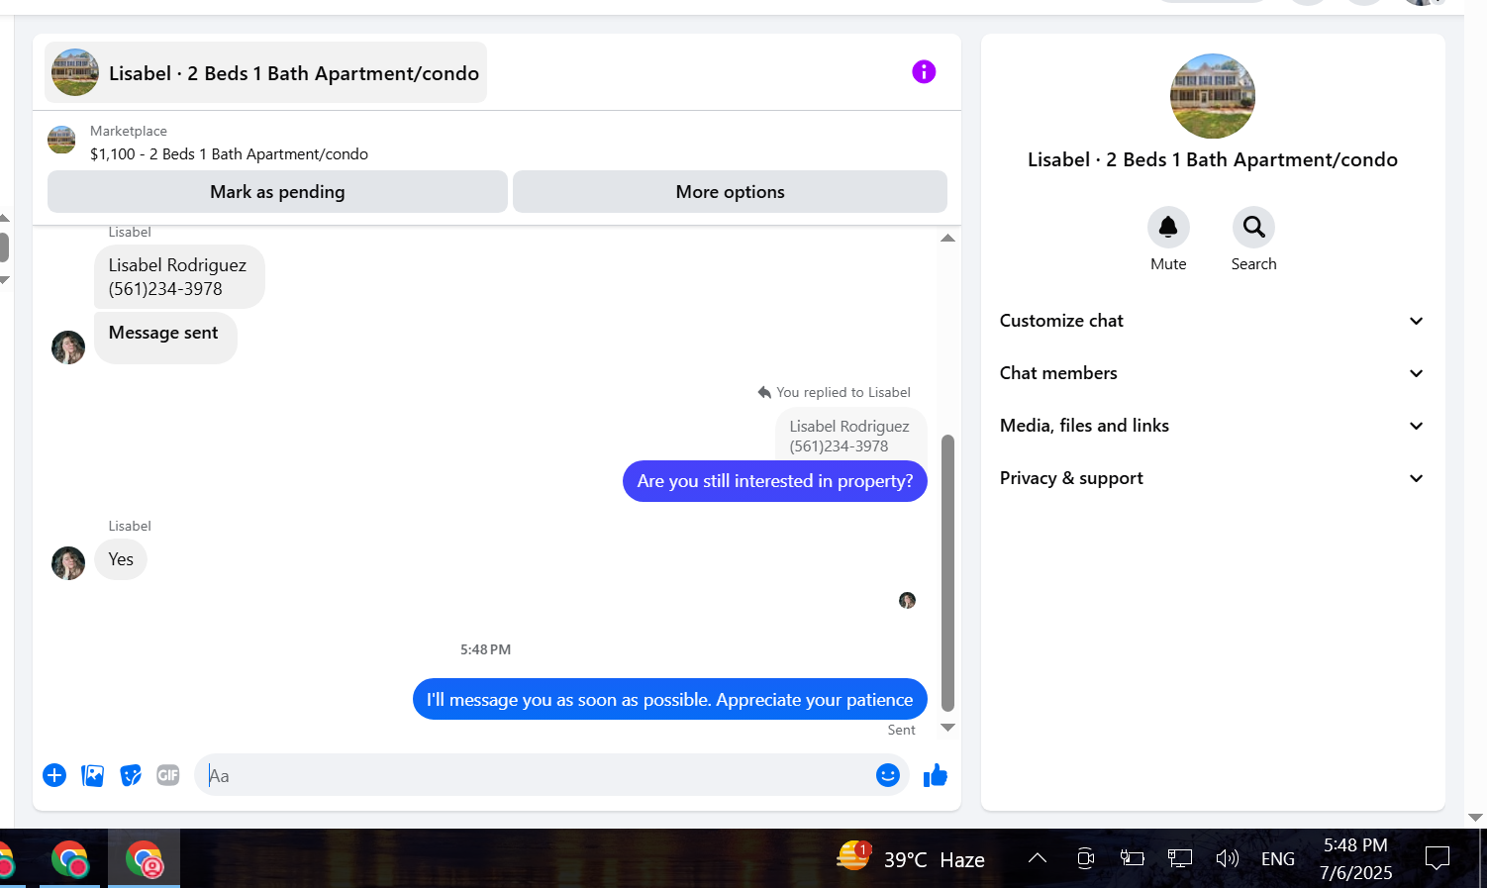
Task: Send a thumbs-up like
Action: (936, 775)
